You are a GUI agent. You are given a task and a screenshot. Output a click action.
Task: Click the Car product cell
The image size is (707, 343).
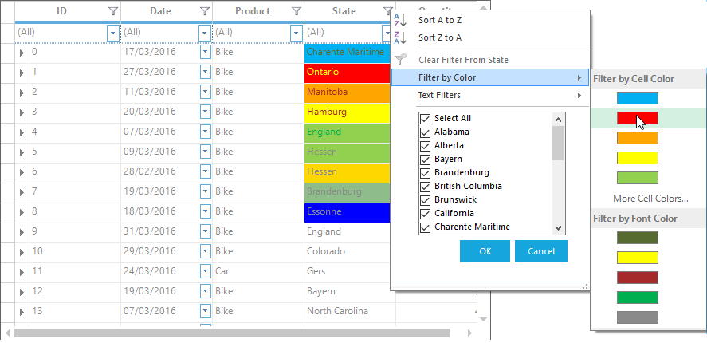[258, 271]
